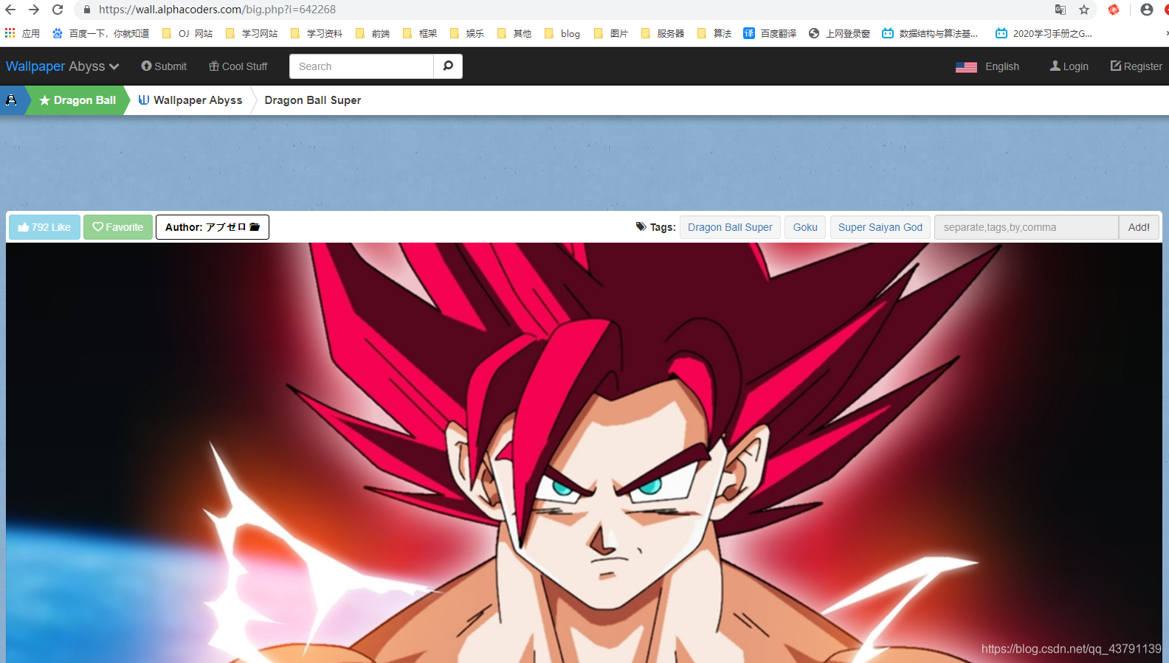Click the Add! tag button
Screen dimensions: 1169x663
tap(1139, 227)
